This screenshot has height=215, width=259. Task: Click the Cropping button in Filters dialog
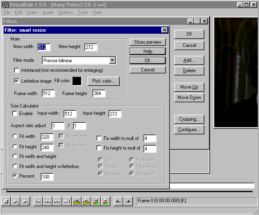189,119
